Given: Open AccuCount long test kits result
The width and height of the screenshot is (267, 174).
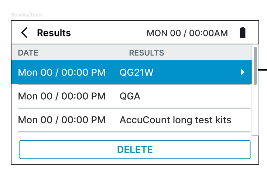Looking at the screenshot, I should [175, 120].
